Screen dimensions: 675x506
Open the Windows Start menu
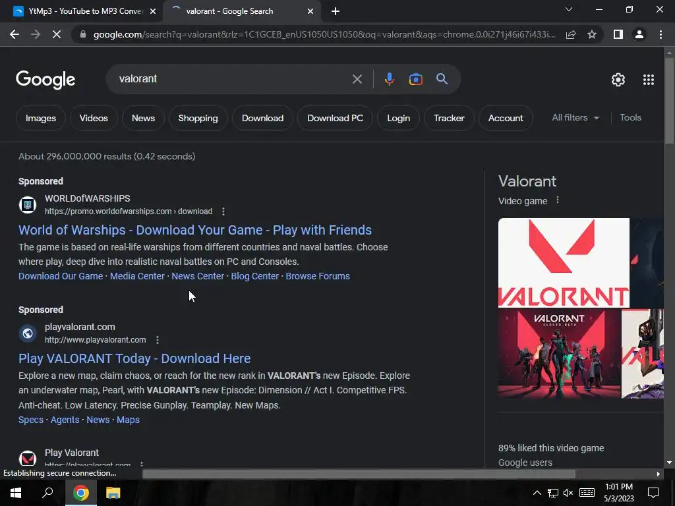coord(16,493)
